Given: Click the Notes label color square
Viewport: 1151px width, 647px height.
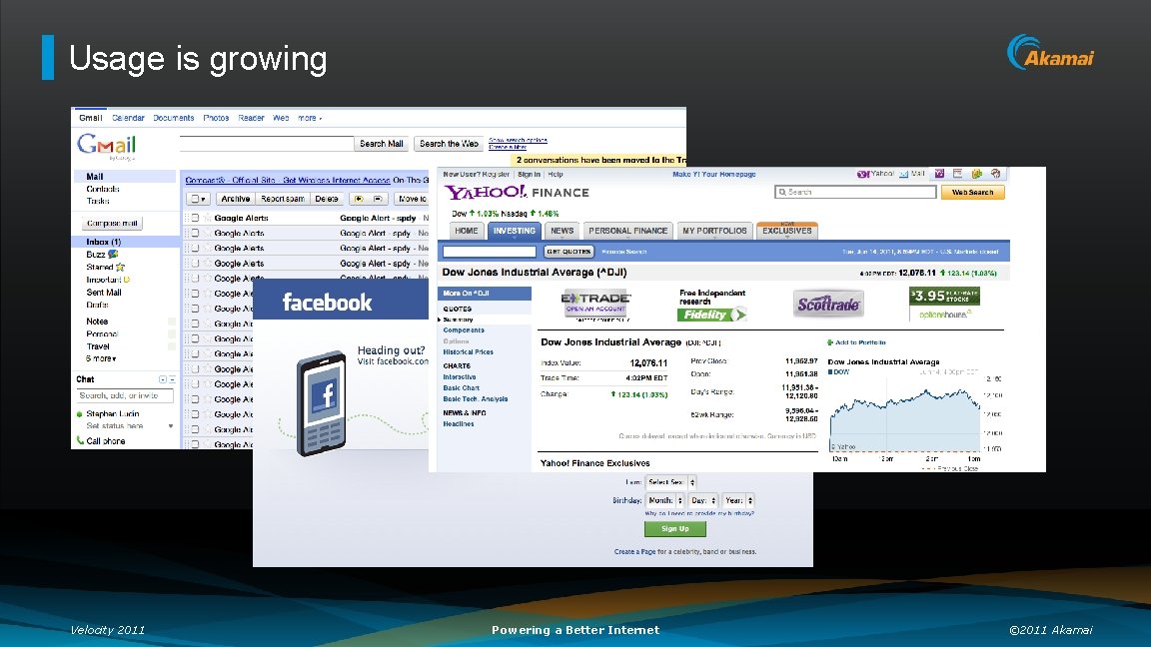Looking at the screenshot, I should [x=172, y=322].
